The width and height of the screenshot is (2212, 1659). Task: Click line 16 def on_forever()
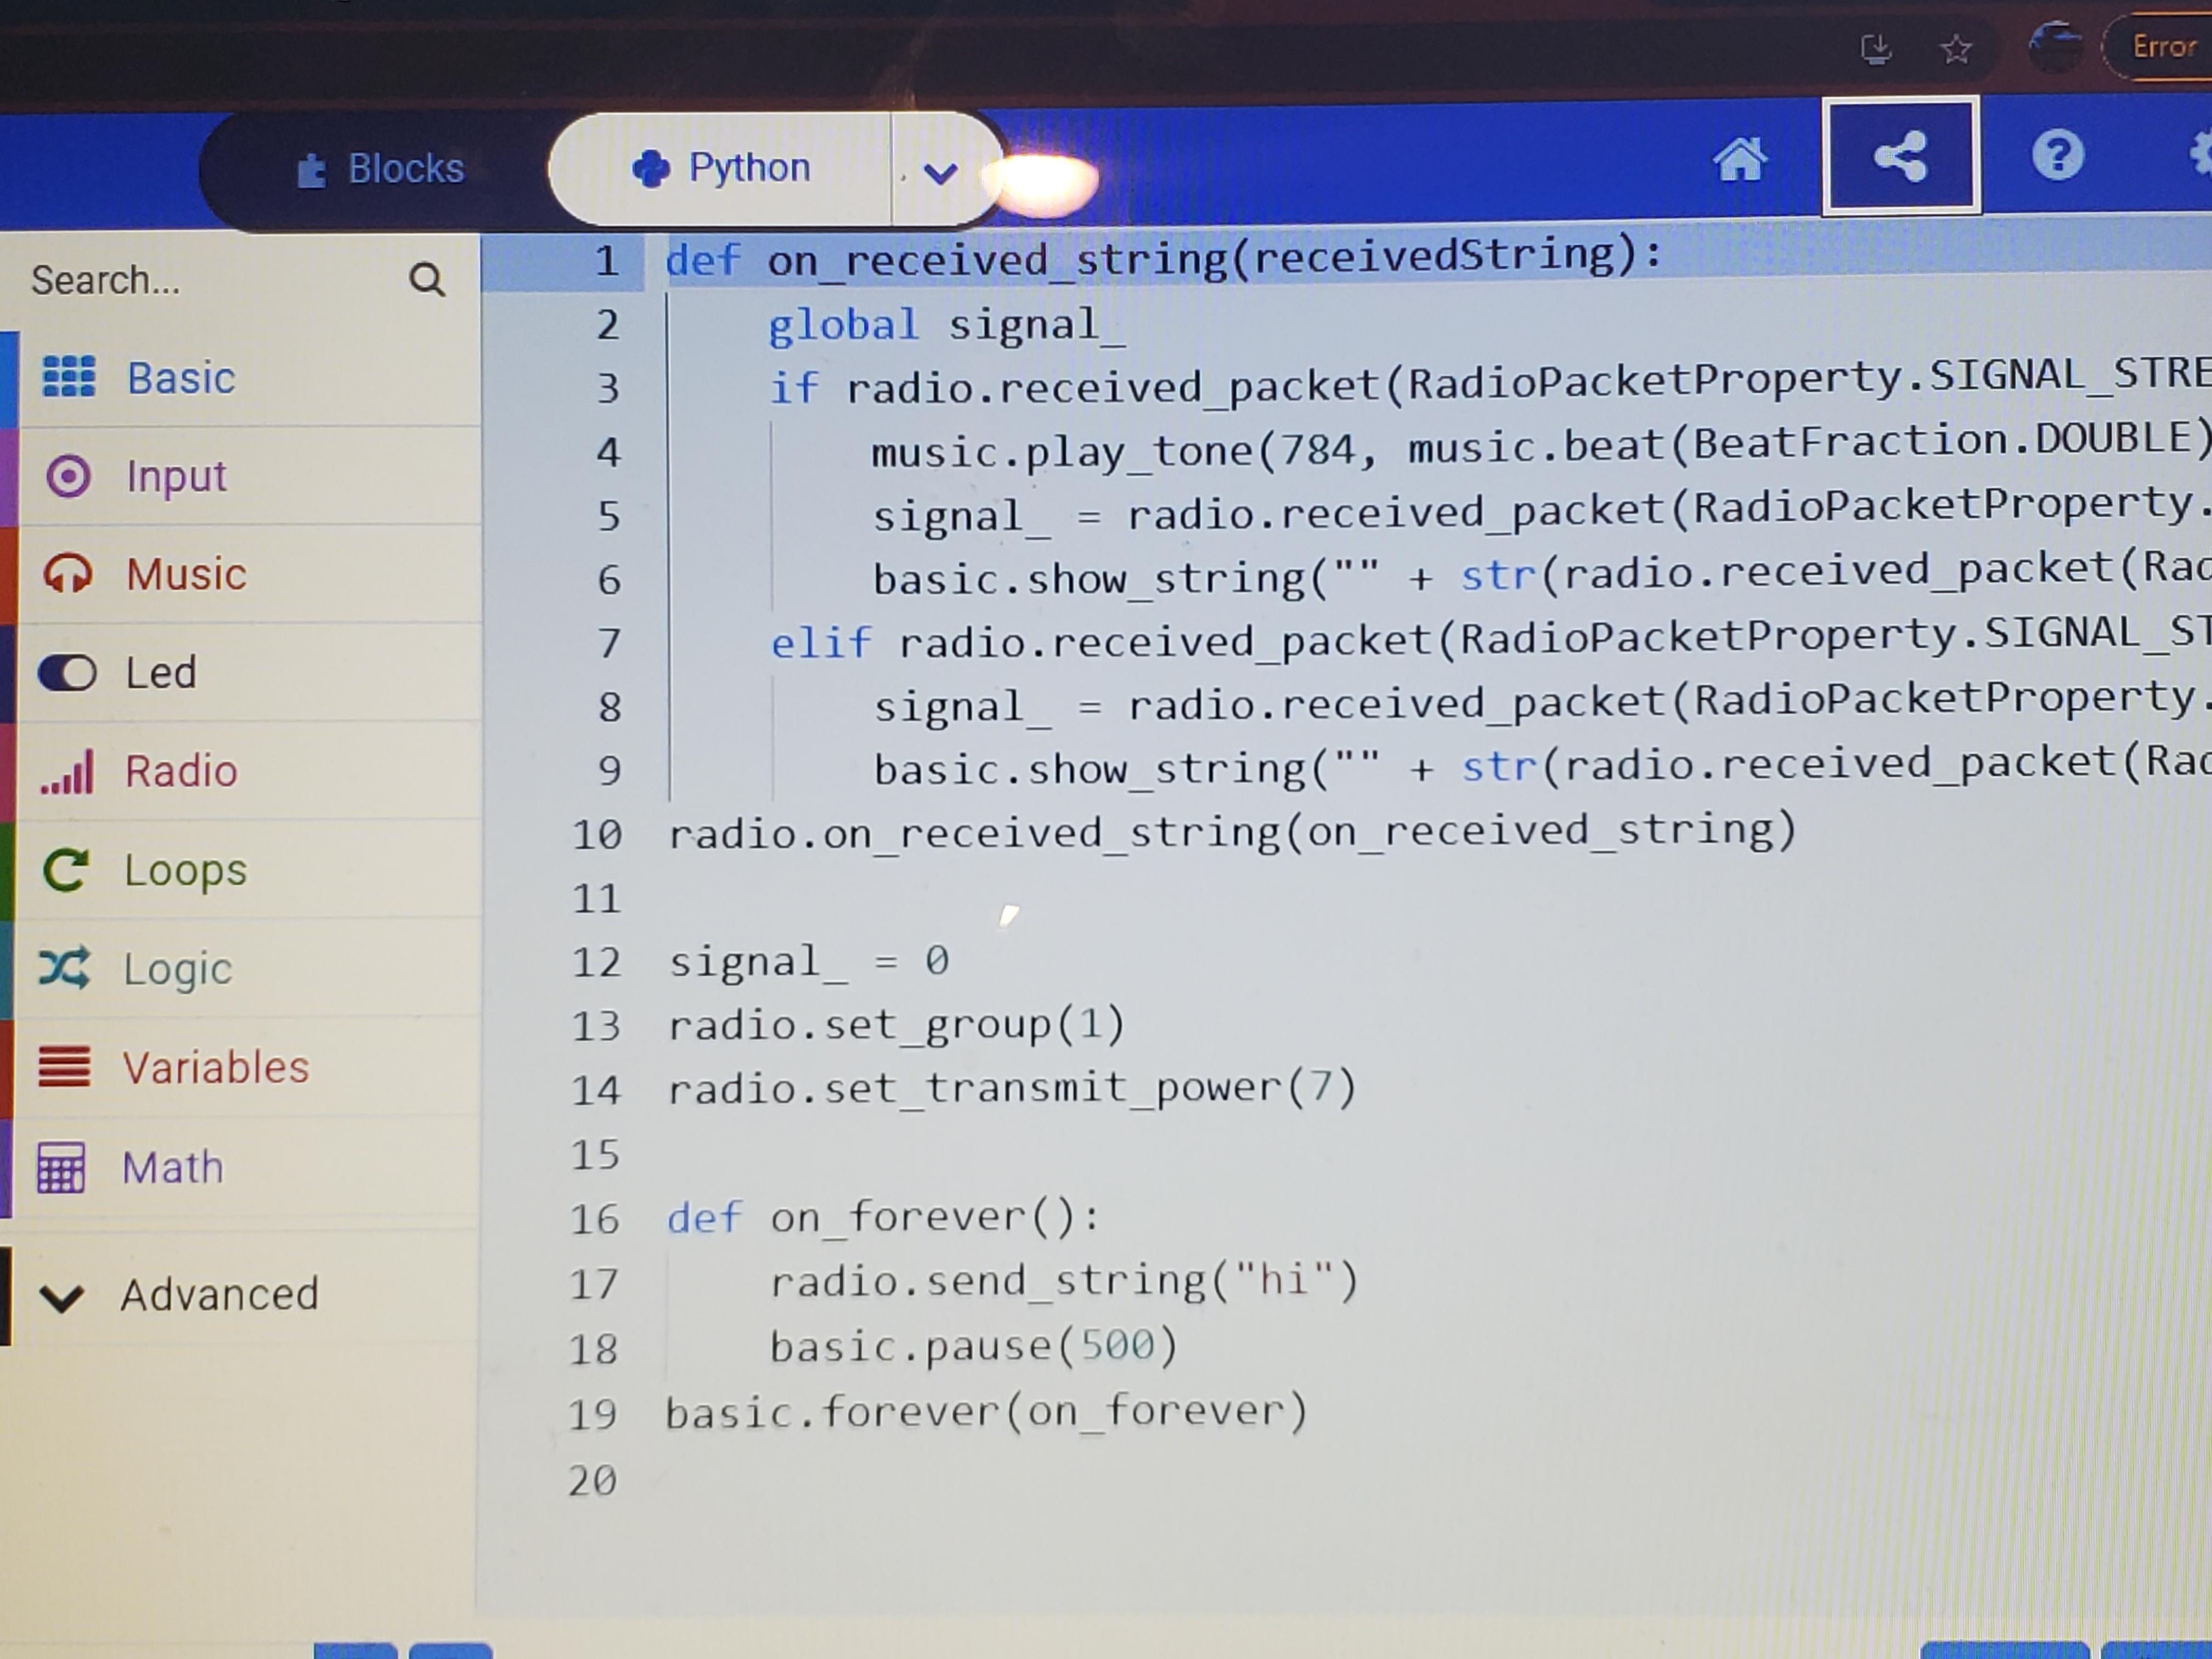pyautogui.click(x=884, y=1218)
